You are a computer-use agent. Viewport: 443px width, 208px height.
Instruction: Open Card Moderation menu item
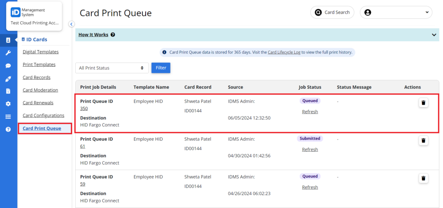pyautogui.click(x=40, y=90)
